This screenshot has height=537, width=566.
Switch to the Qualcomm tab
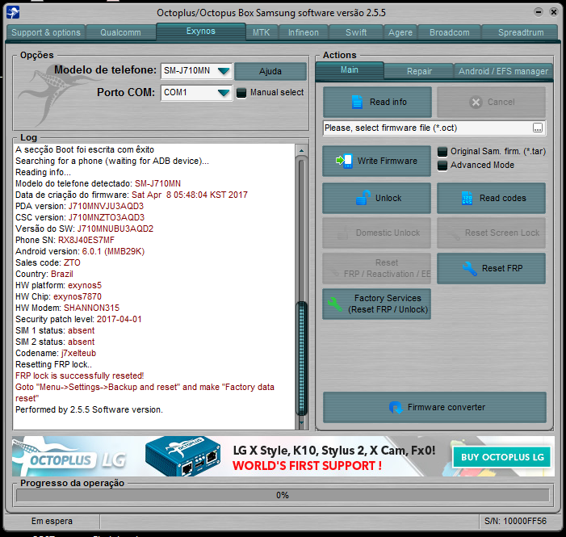(120, 32)
